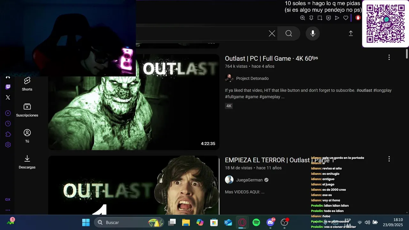Open the Project Detonado channel link

(x=252, y=78)
